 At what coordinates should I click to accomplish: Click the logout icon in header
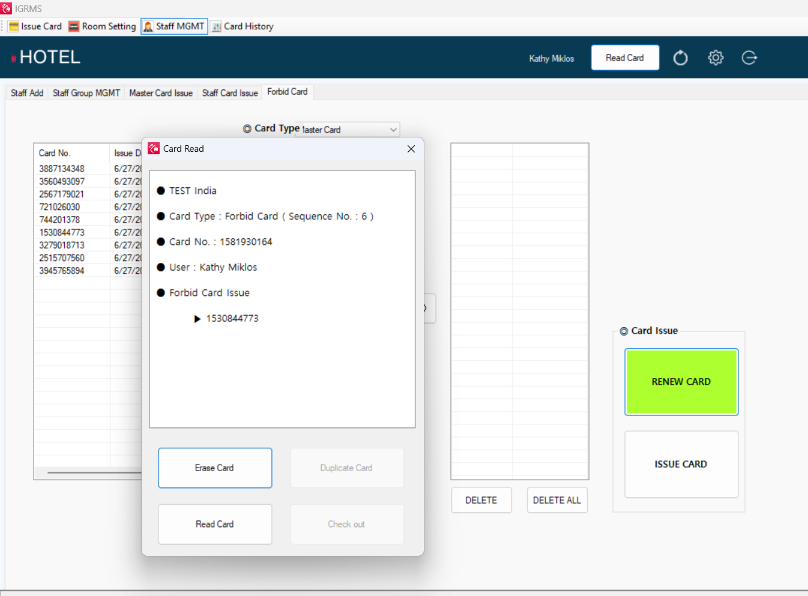coord(749,58)
